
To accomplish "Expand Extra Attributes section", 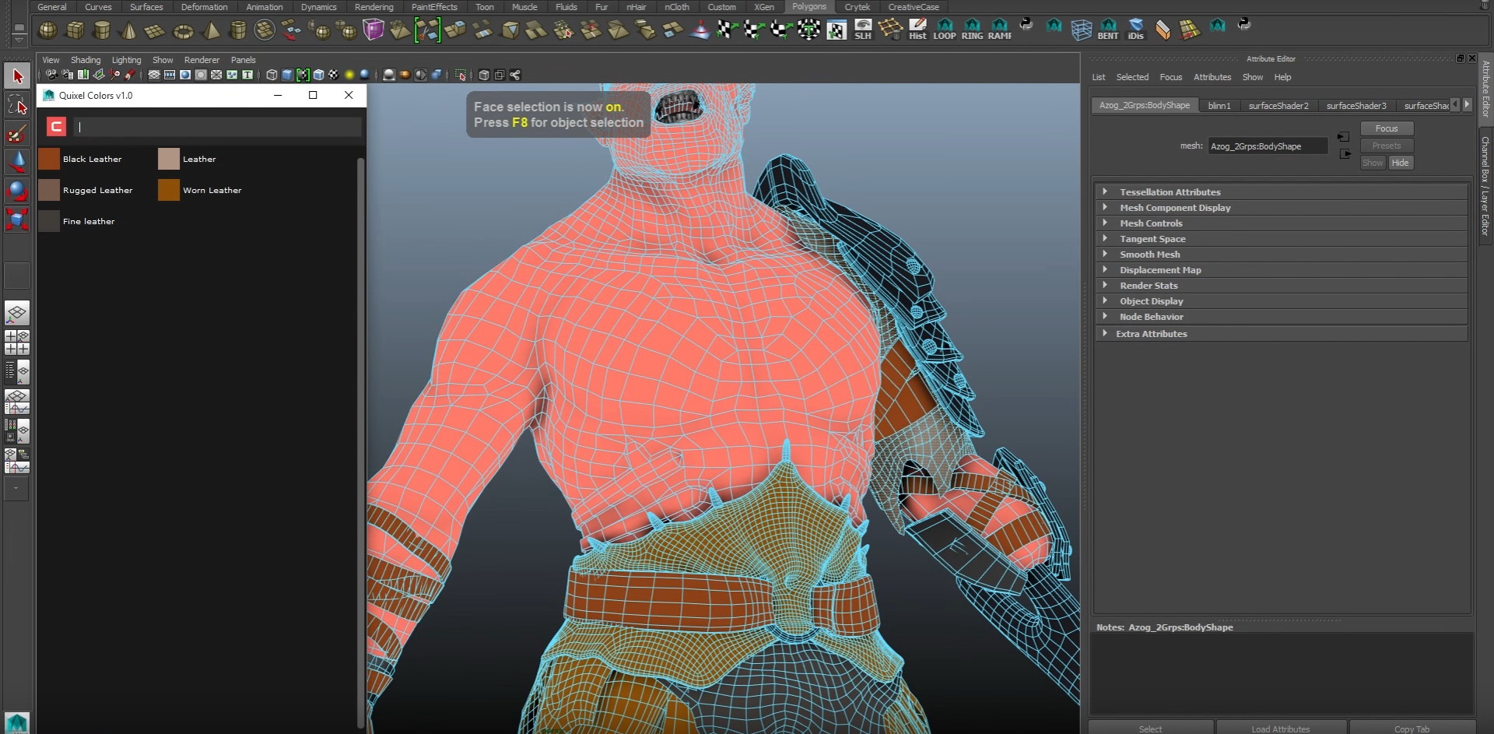I will pyautogui.click(x=1281, y=333).
